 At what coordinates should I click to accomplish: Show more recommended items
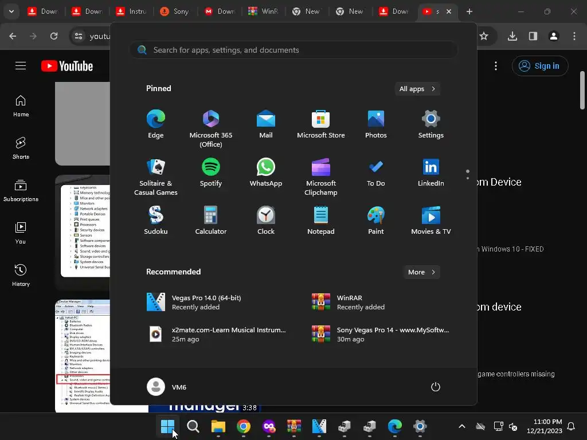pos(421,272)
